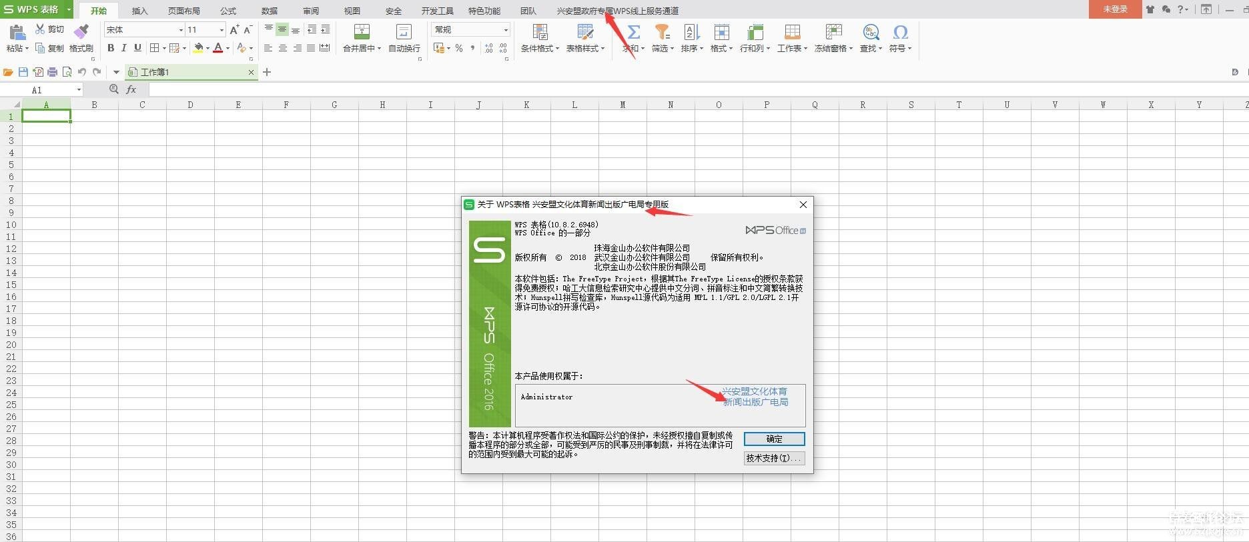The image size is (1249, 542).
Task: Apply the red font color A
Action: click(218, 48)
